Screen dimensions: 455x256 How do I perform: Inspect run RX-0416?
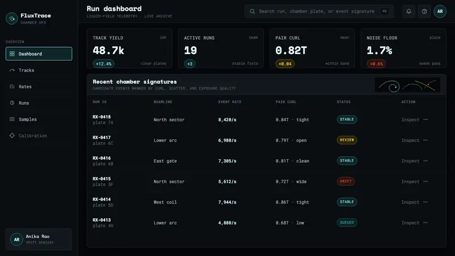click(x=410, y=161)
